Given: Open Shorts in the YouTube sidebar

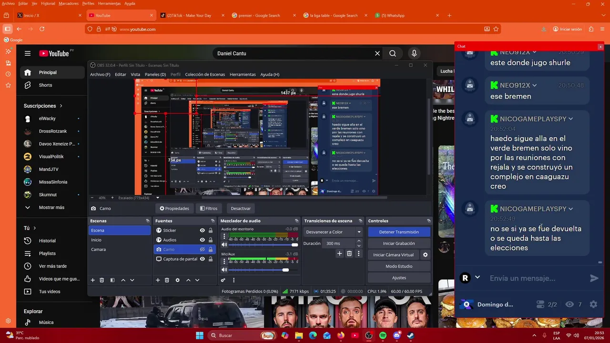Looking at the screenshot, I should [x=52, y=85].
